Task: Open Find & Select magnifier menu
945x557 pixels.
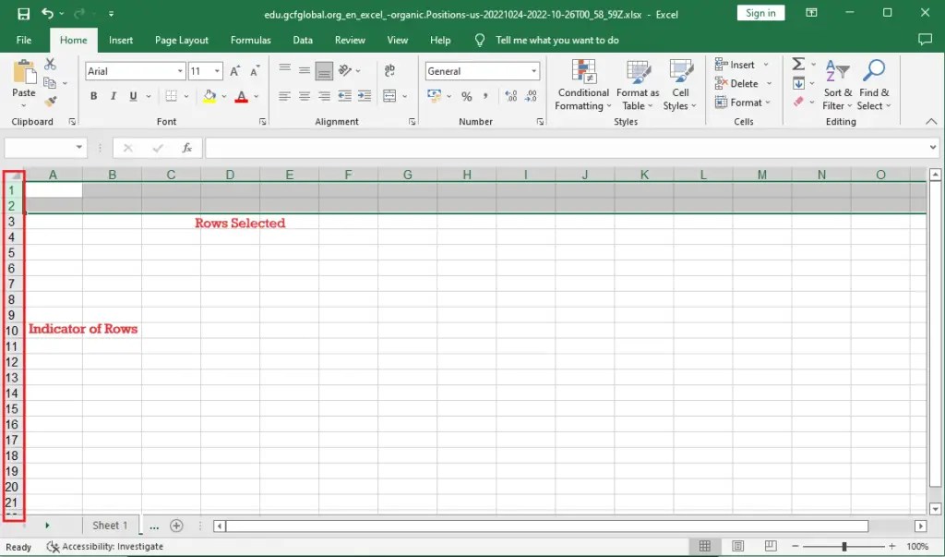Action: tap(873, 85)
